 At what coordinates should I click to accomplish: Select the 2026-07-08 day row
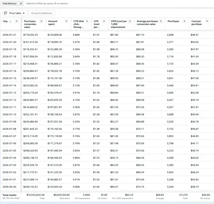coord(107,129)
